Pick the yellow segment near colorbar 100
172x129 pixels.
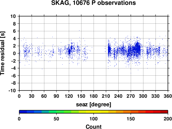(94, 112)
